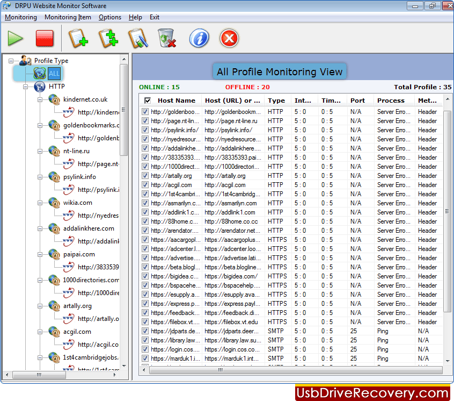Click the kindernet.co.uk host icon
Viewport: 454px width, 401px height.
(x=54, y=99)
